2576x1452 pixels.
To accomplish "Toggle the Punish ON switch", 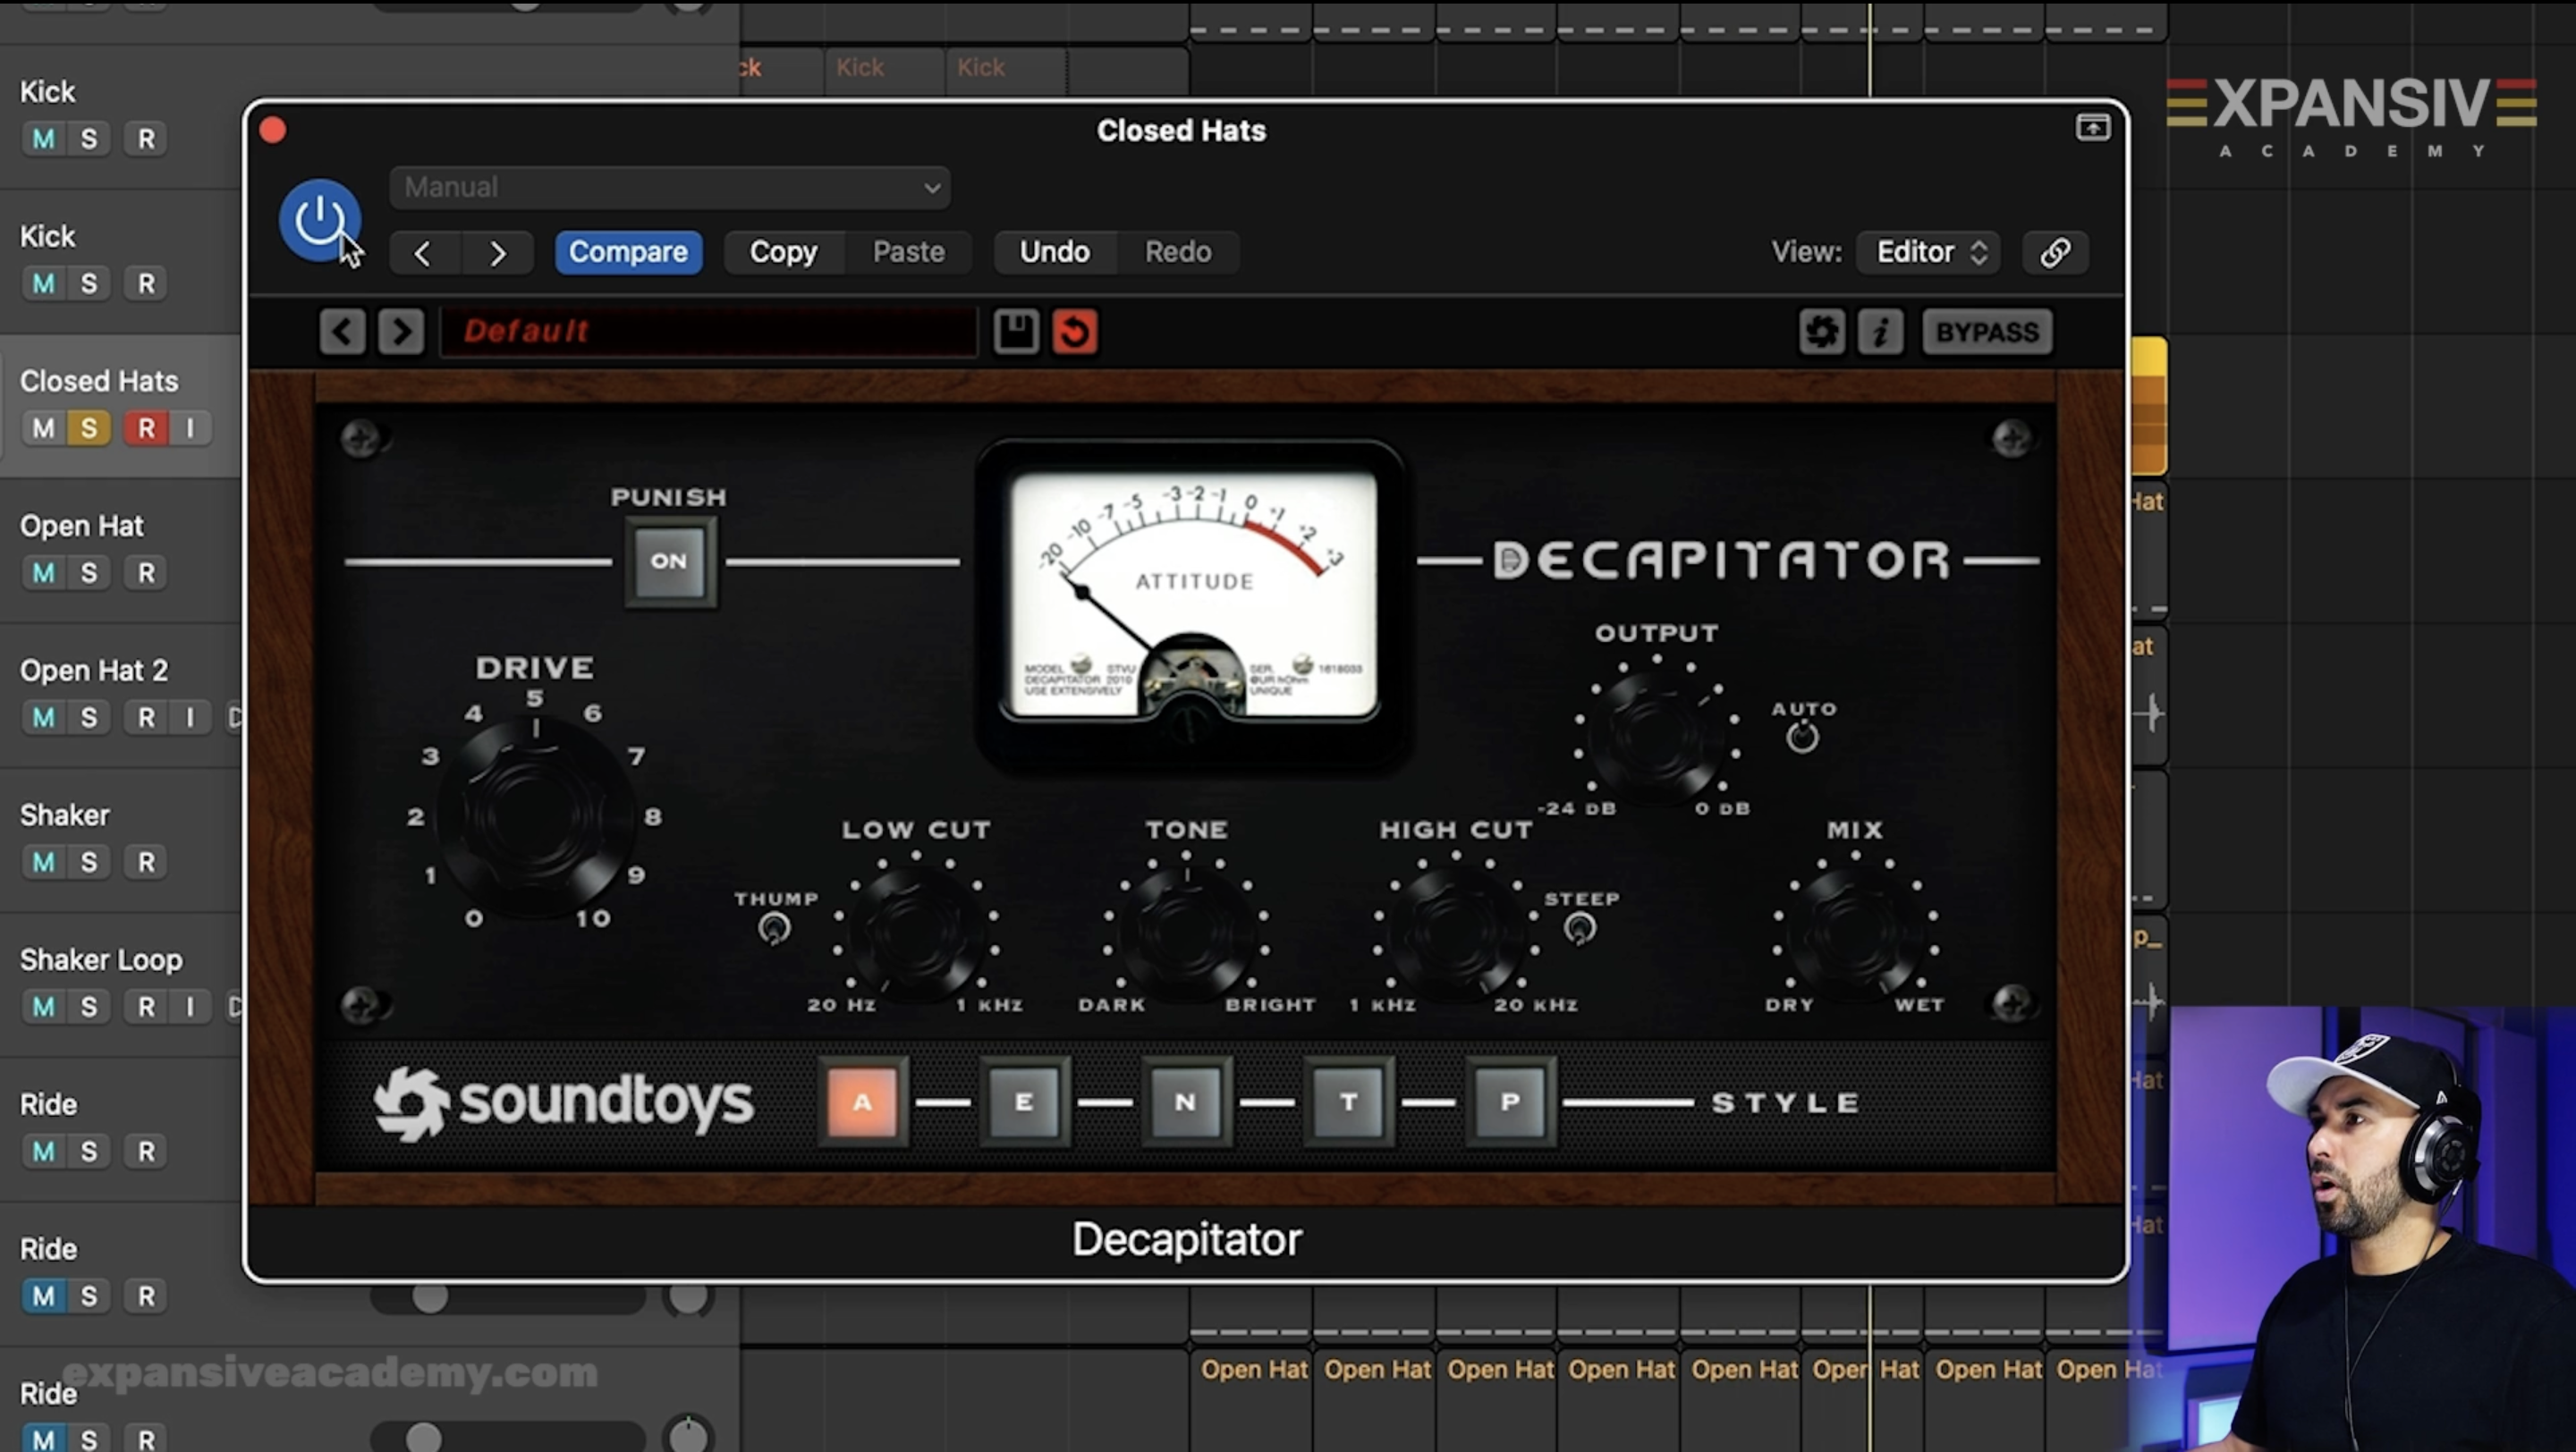I will (669, 561).
